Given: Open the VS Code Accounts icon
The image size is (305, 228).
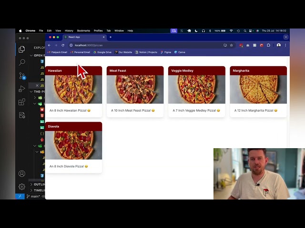Looking at the screenshot, I should point(22,173).
